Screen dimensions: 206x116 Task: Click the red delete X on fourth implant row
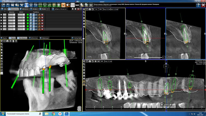click(42, 23)
